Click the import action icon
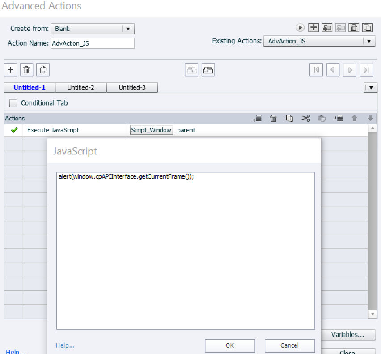Screen dimensions: 381x354 (x=327, y=28)
